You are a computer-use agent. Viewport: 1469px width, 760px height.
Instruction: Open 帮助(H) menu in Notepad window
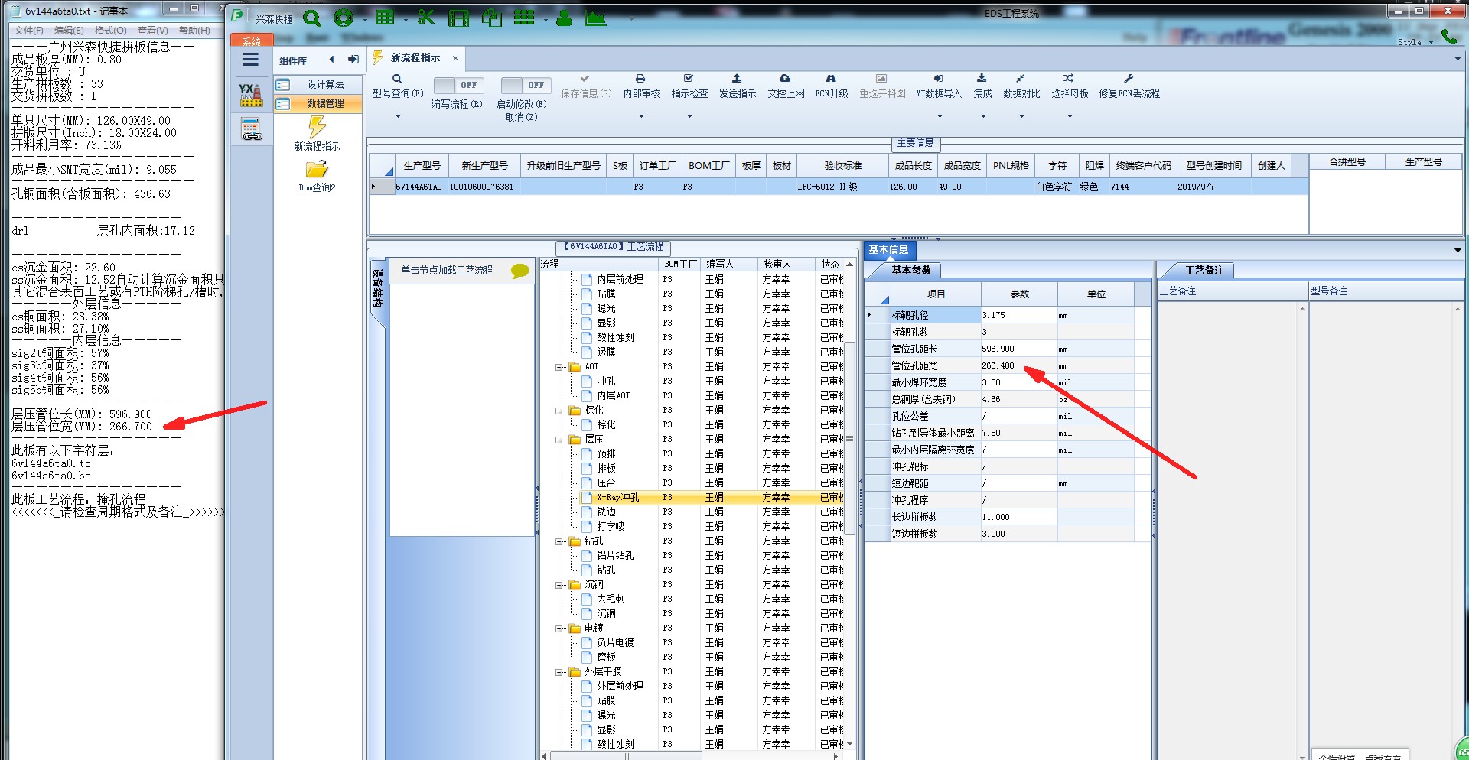[x=194, y=31]
